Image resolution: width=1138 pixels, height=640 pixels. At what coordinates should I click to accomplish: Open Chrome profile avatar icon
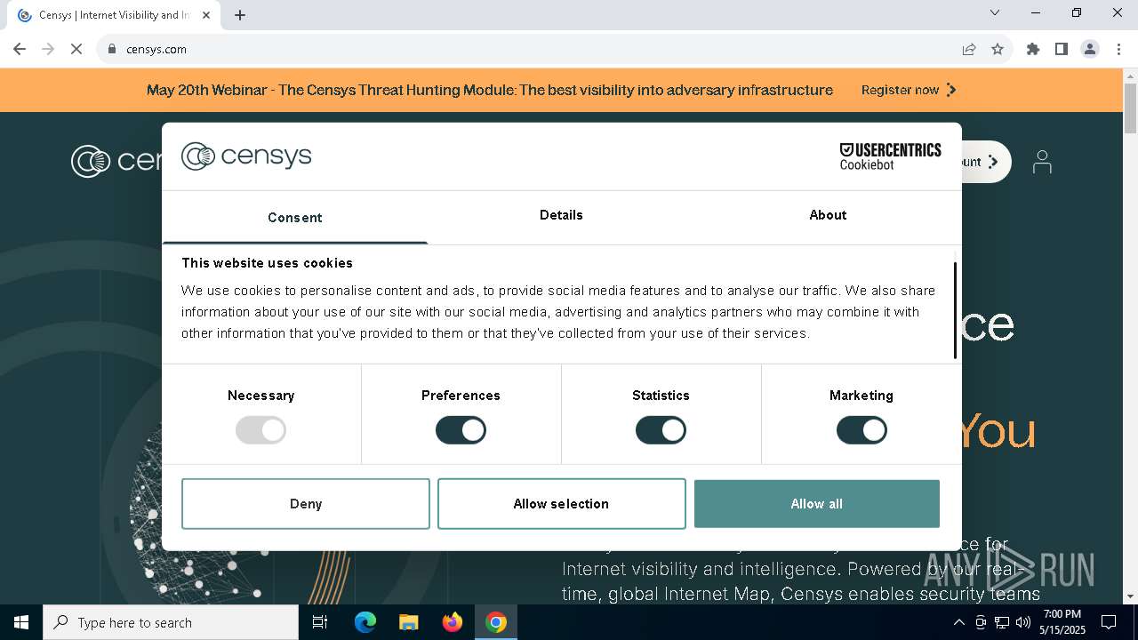[1090, 49]
